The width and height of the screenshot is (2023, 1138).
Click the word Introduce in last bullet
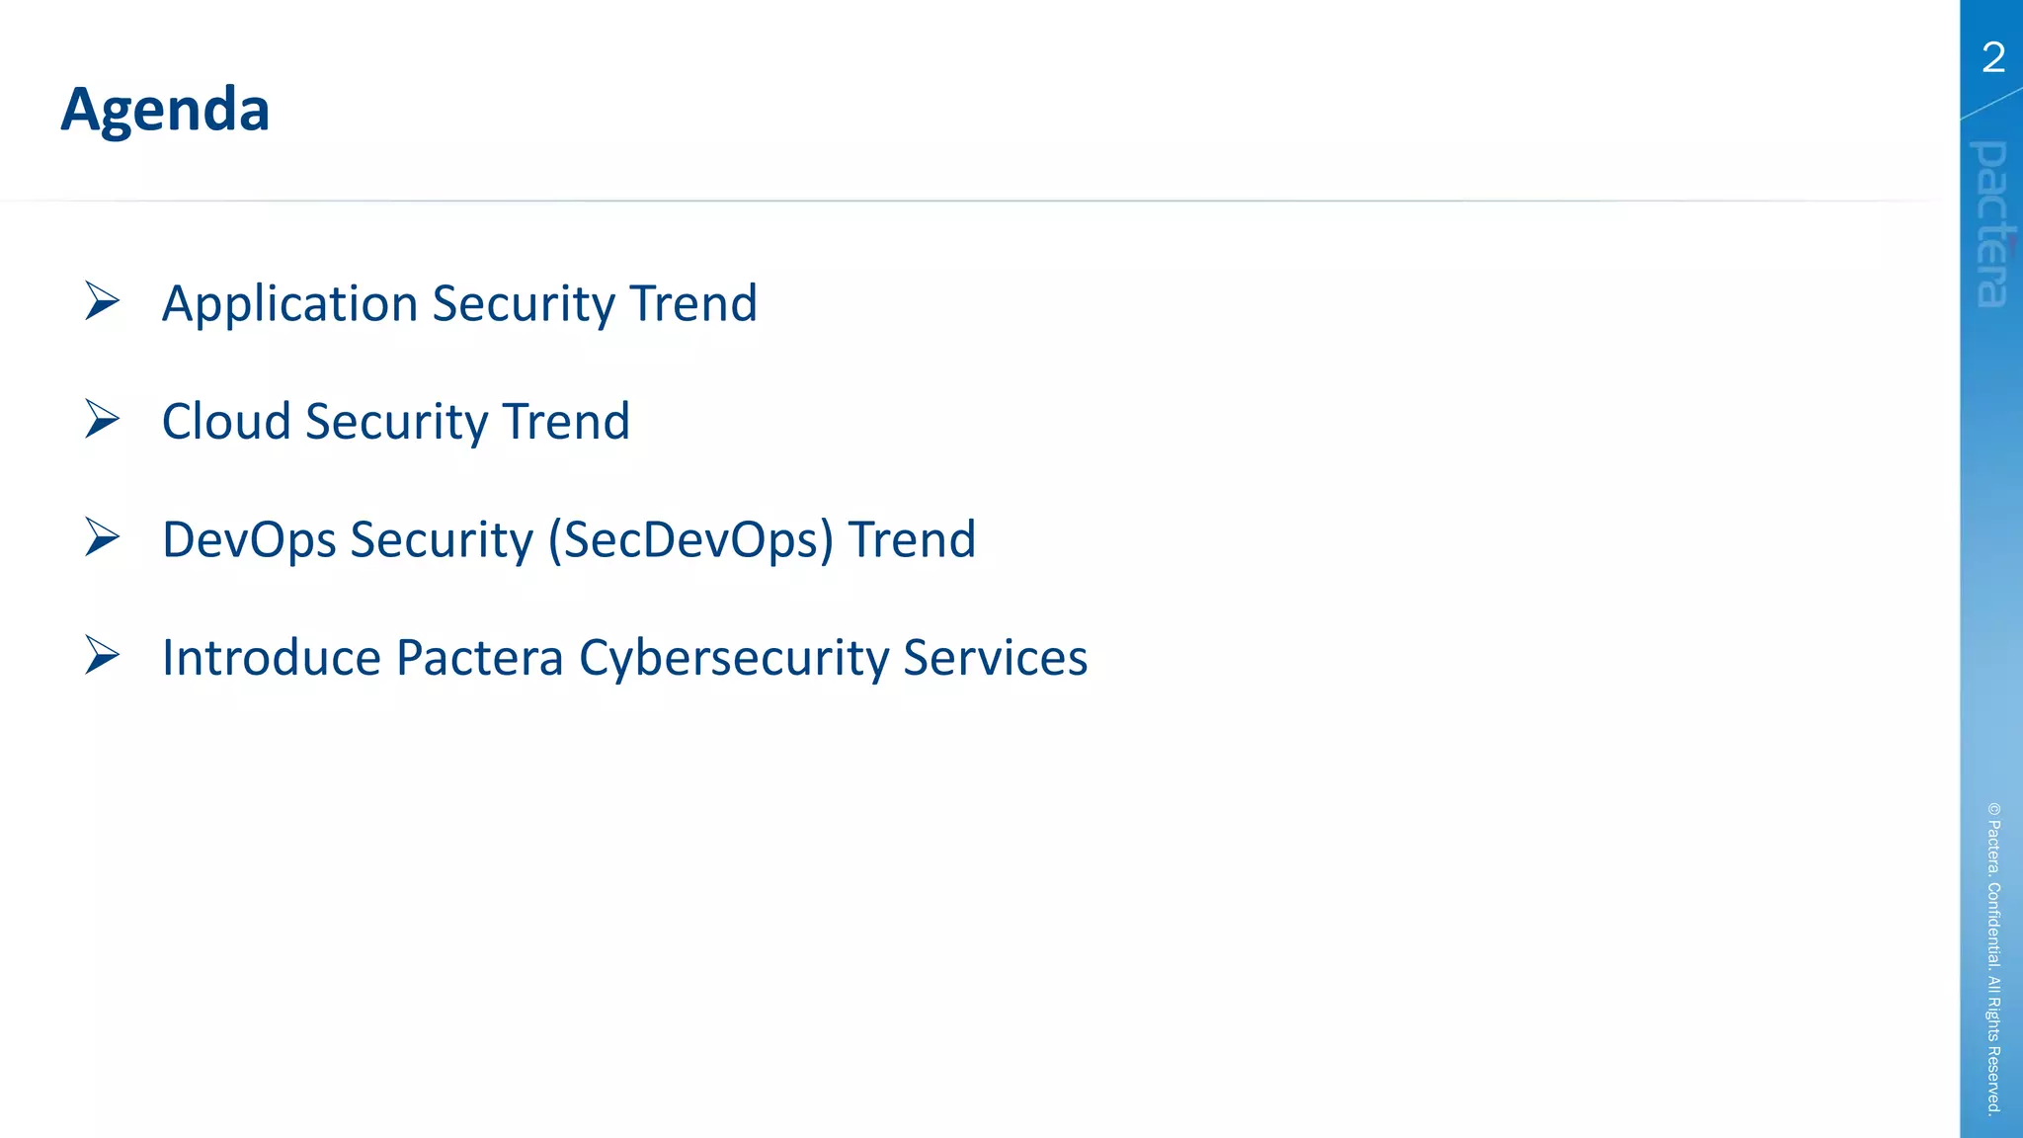(272, 658)
